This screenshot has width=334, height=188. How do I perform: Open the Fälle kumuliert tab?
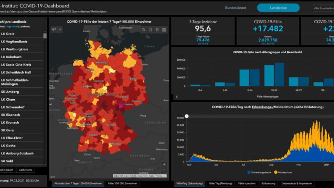[x=247, y=183]
